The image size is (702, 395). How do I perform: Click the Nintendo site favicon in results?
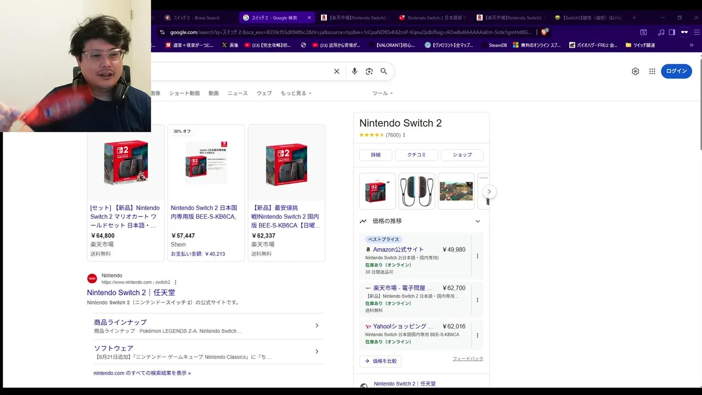[92, 279]
